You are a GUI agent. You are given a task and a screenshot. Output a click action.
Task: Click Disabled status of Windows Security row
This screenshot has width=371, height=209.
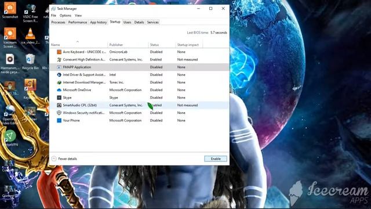(156, 113)
